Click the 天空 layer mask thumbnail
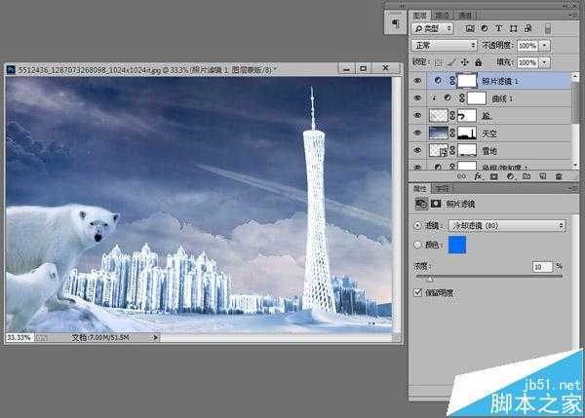Image resolution: width=585 pixels, height=418 pixels. (467, 133)
